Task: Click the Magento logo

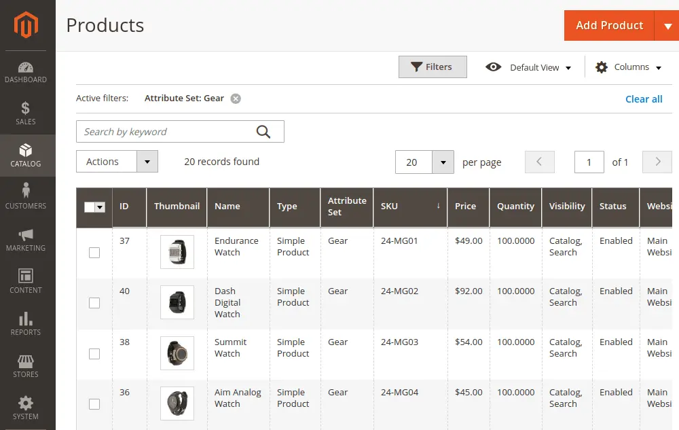Action: (x=27, y=25)
